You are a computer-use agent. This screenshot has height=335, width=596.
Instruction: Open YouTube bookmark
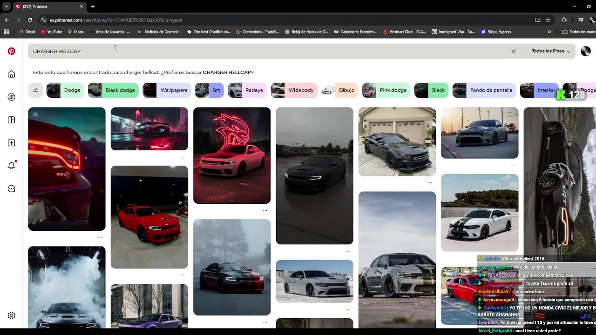pyautogui.click(x=51, y=32)
